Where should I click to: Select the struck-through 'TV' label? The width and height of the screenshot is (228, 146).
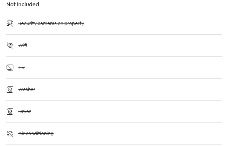[21, 68]
